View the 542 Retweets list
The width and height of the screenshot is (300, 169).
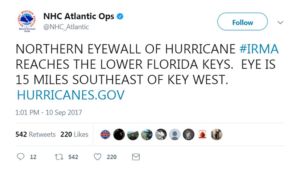pyautogui.click(x=35, y=134)
